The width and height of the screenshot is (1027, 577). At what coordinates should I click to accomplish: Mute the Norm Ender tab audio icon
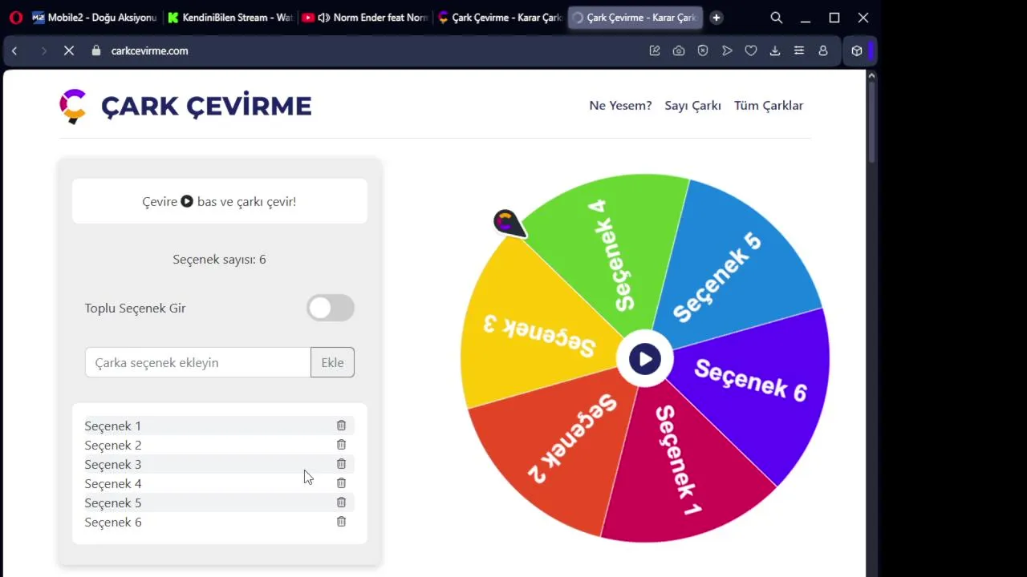323,18
